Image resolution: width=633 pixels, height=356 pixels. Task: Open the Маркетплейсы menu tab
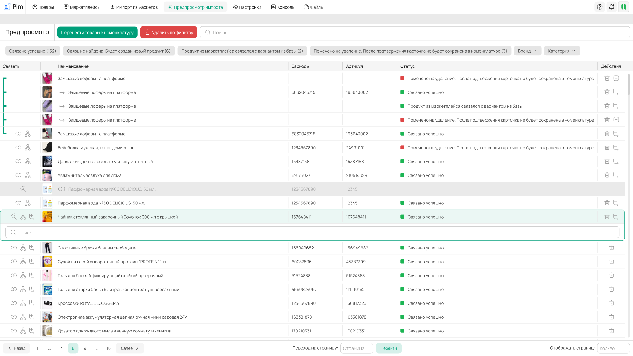tap(82, 7)
